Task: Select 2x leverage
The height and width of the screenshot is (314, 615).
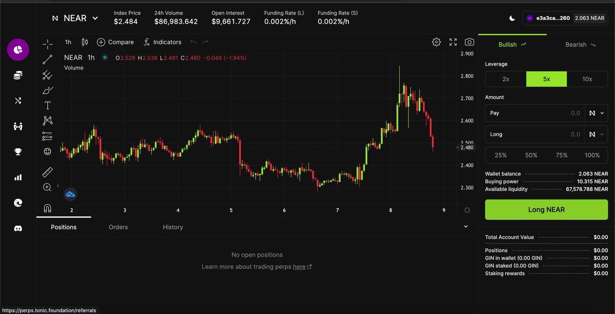Action: 506,79
